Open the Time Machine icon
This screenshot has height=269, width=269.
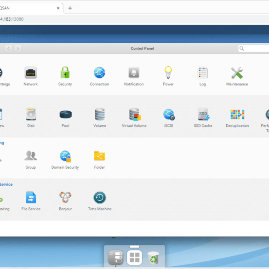(x=100, y=197)
